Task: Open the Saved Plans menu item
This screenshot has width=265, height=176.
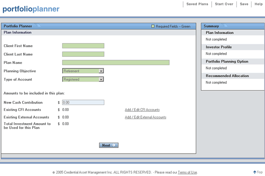Action: point(197,4)
